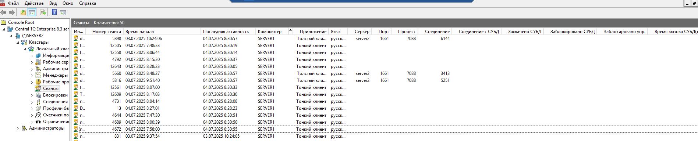Go back with the Back arrow toolbar icon
Image resolution: width=698 pixels, height=141 pixels.
[x=4, y=12]
